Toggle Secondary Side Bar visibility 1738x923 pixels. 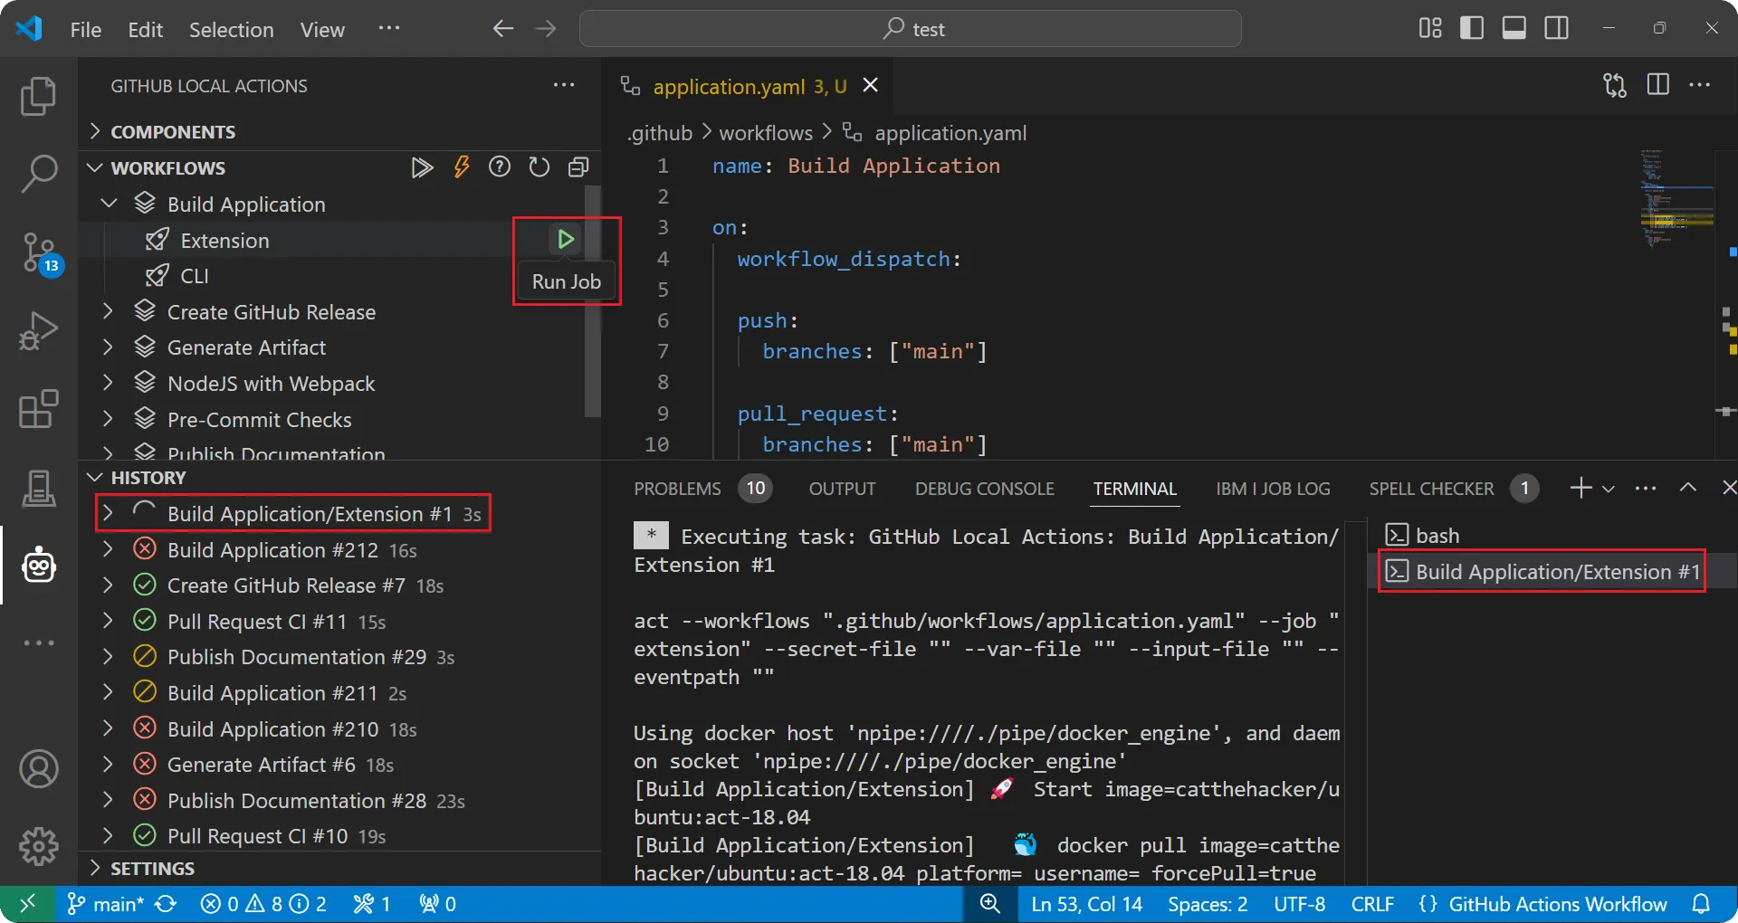pyautogui.click(x=1557, y=28)
